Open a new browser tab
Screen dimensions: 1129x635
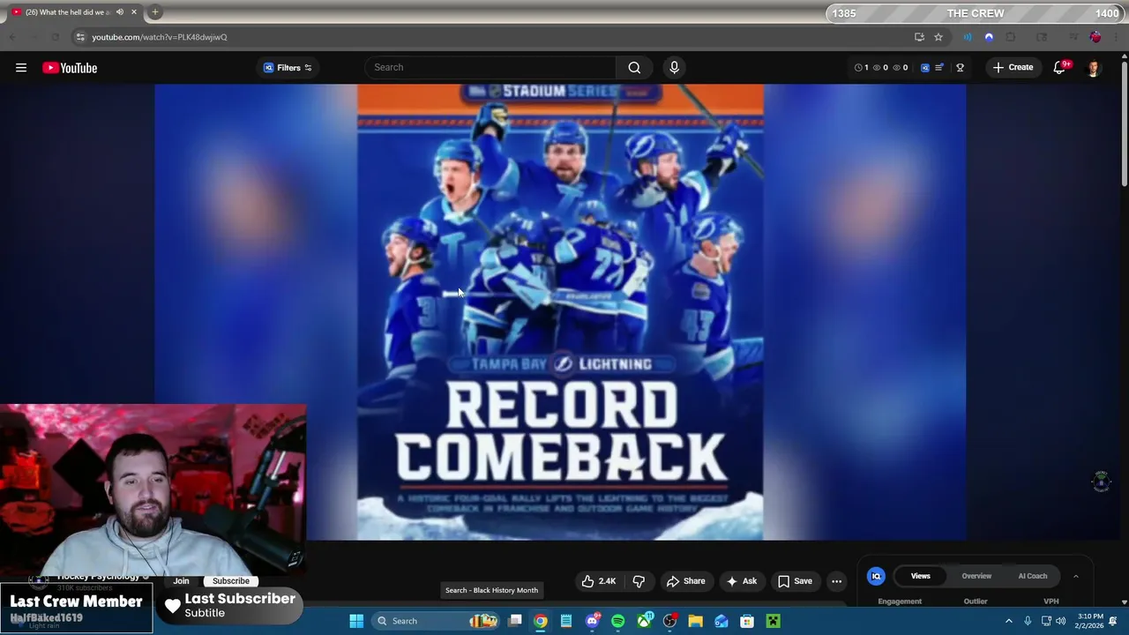coord(154,12)
